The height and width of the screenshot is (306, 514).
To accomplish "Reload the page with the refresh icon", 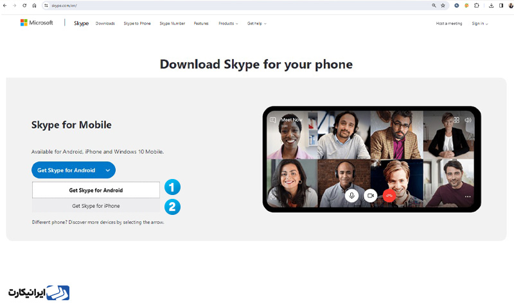I will click(x=24, y=6).
